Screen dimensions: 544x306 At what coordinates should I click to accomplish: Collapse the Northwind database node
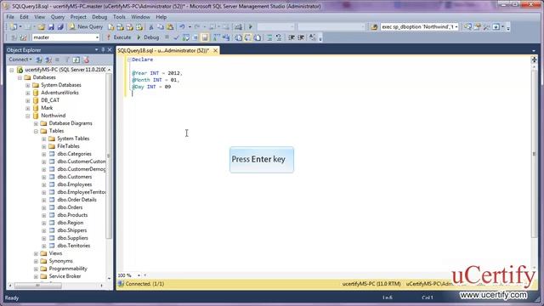(28, 116)
